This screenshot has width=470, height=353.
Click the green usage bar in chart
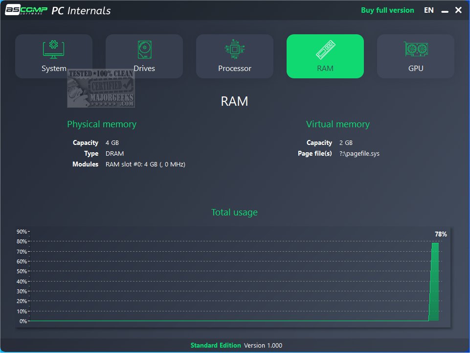(x=434, y=282)
